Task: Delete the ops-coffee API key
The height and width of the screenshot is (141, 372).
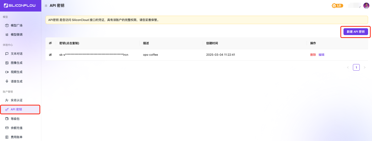Action: pyautogui.click(x=313, y=55)
